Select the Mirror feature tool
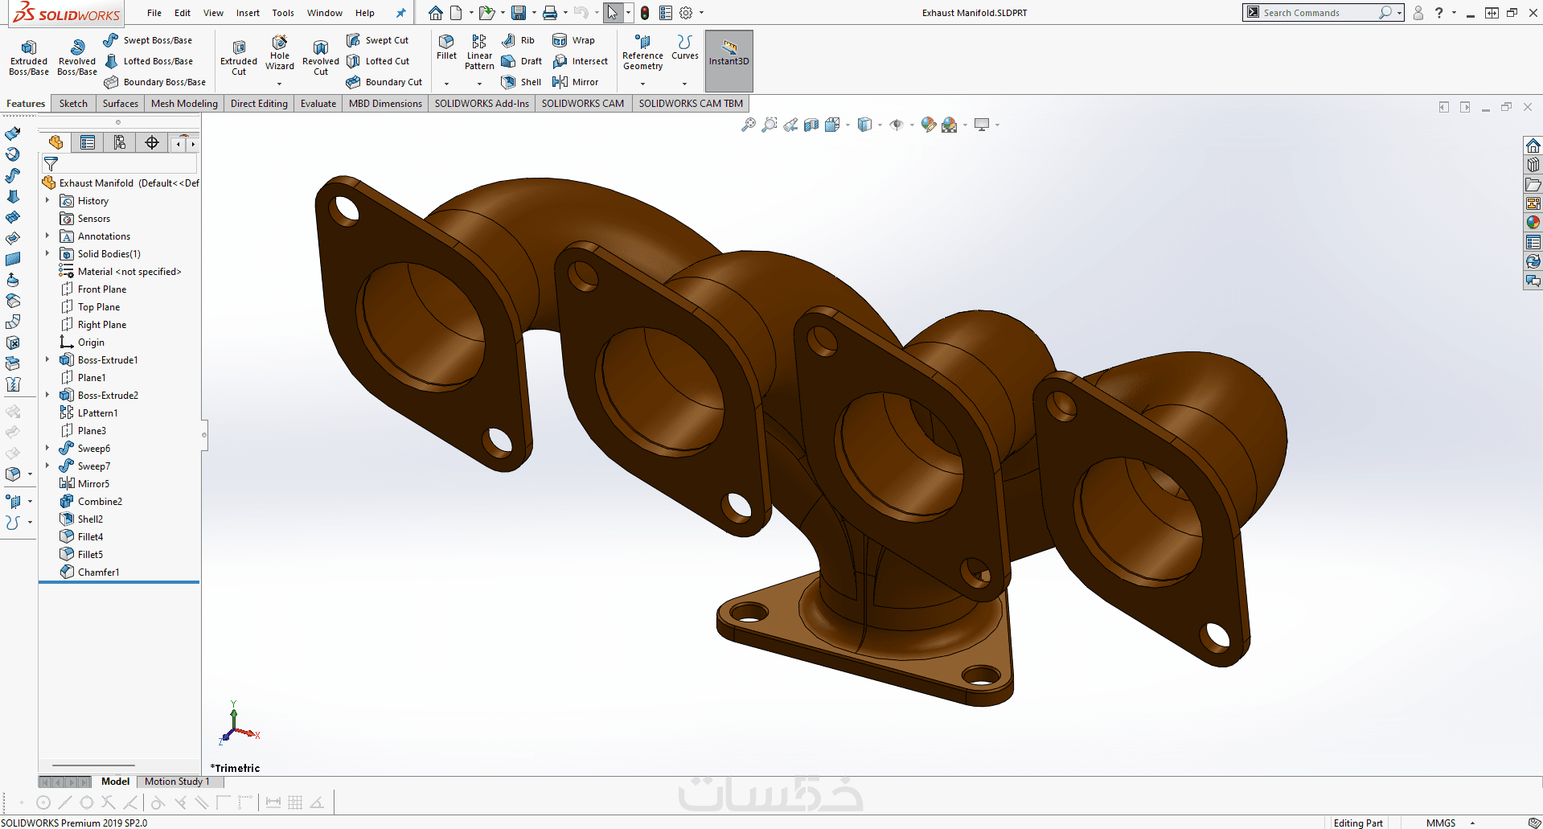Viewport: 1543px width, 829px height. pos(576,82)
